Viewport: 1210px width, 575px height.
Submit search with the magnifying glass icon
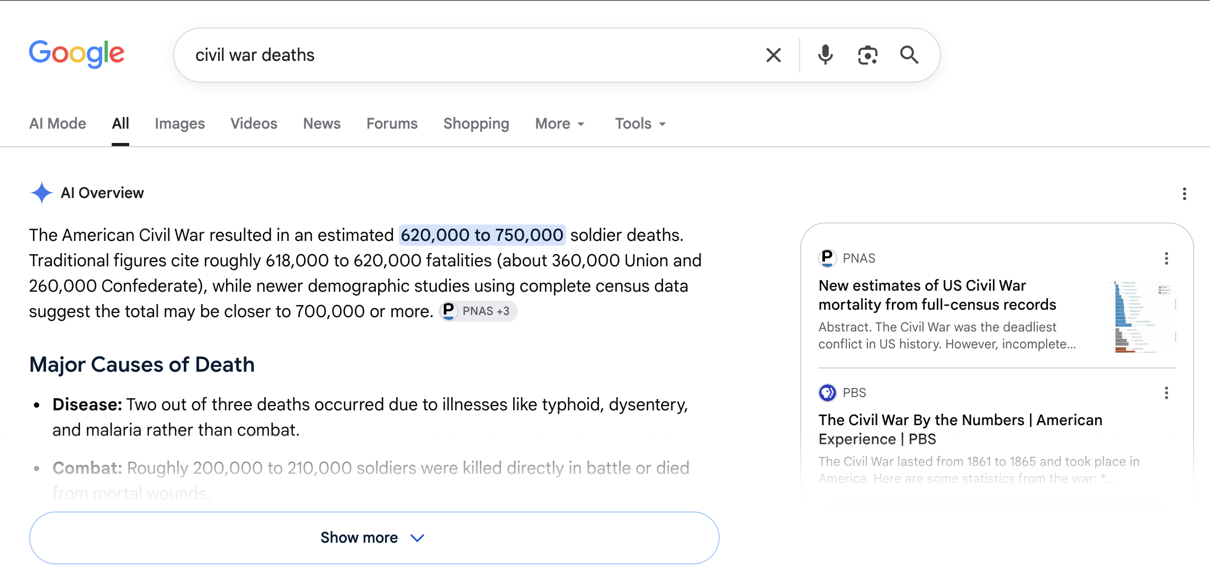(x=909, y=55)
